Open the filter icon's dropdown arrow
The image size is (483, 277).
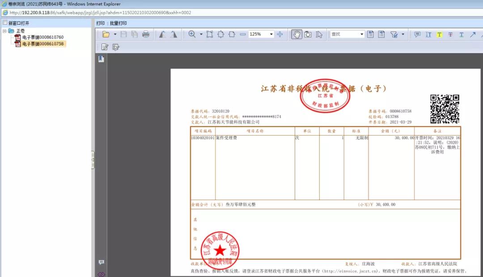click(x=402, y=34)
